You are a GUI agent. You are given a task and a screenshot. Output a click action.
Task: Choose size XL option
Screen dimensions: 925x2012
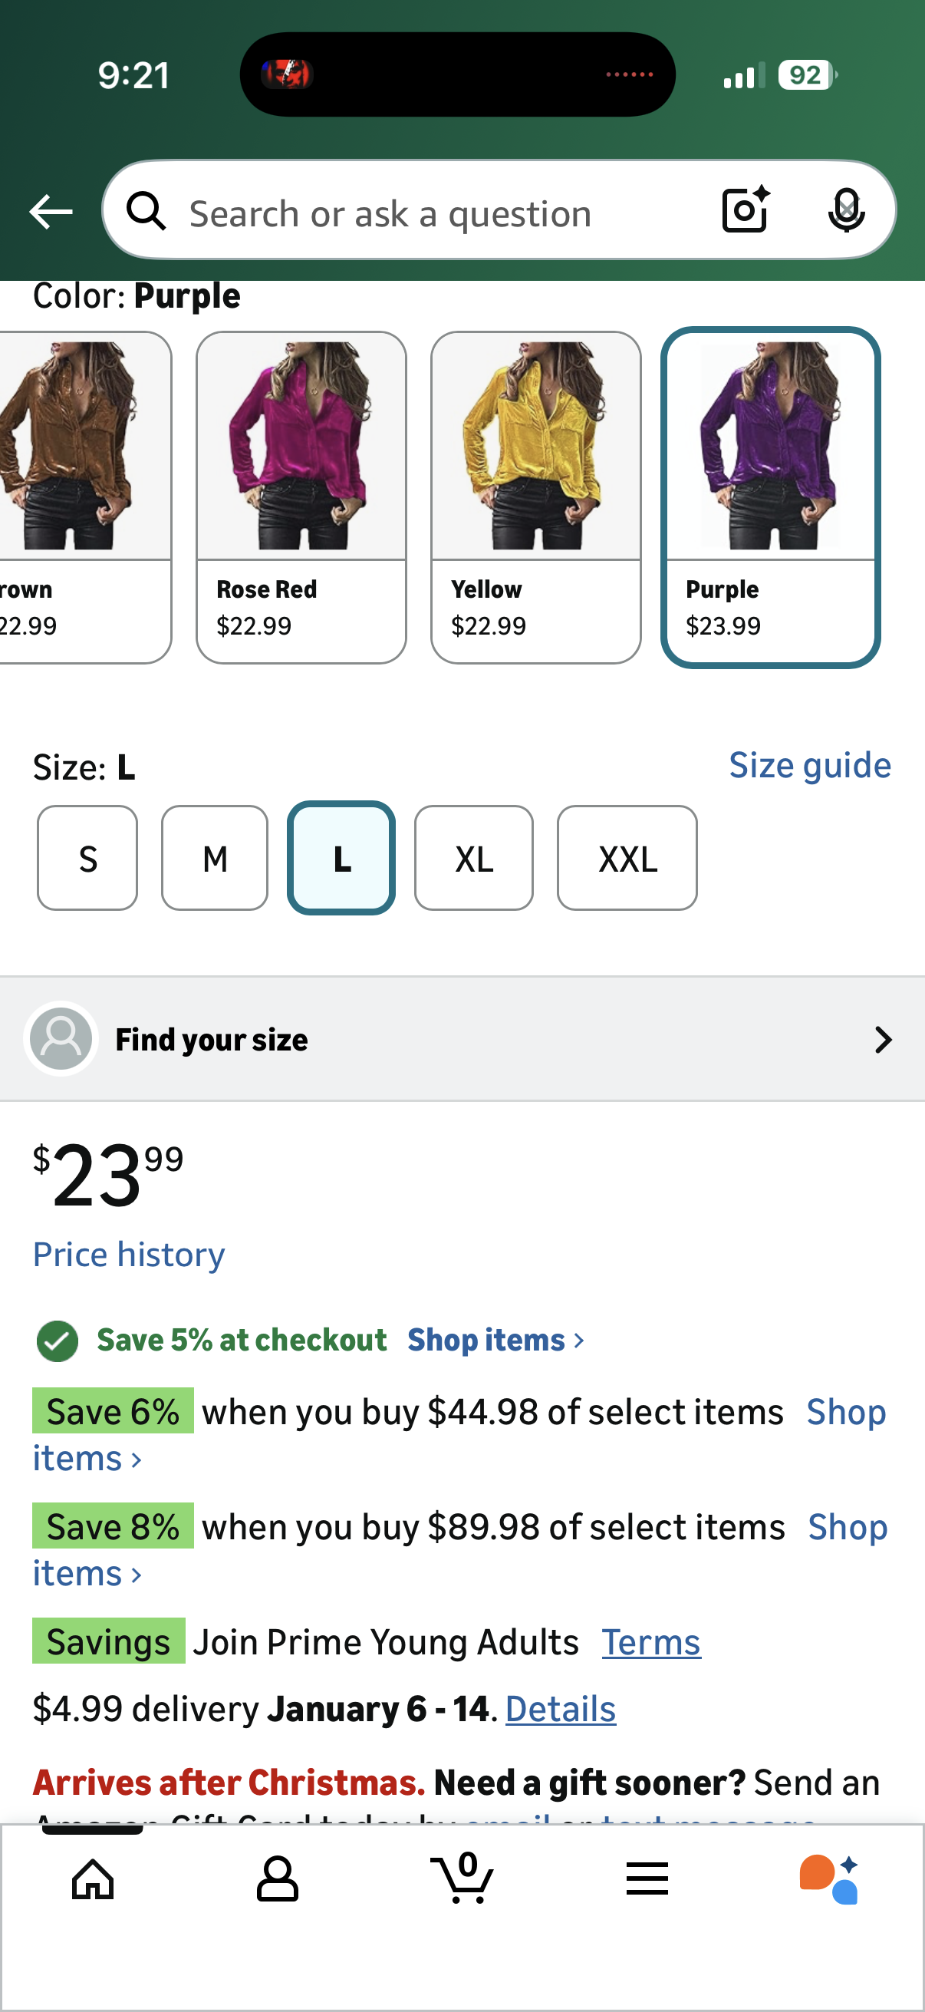474,859
